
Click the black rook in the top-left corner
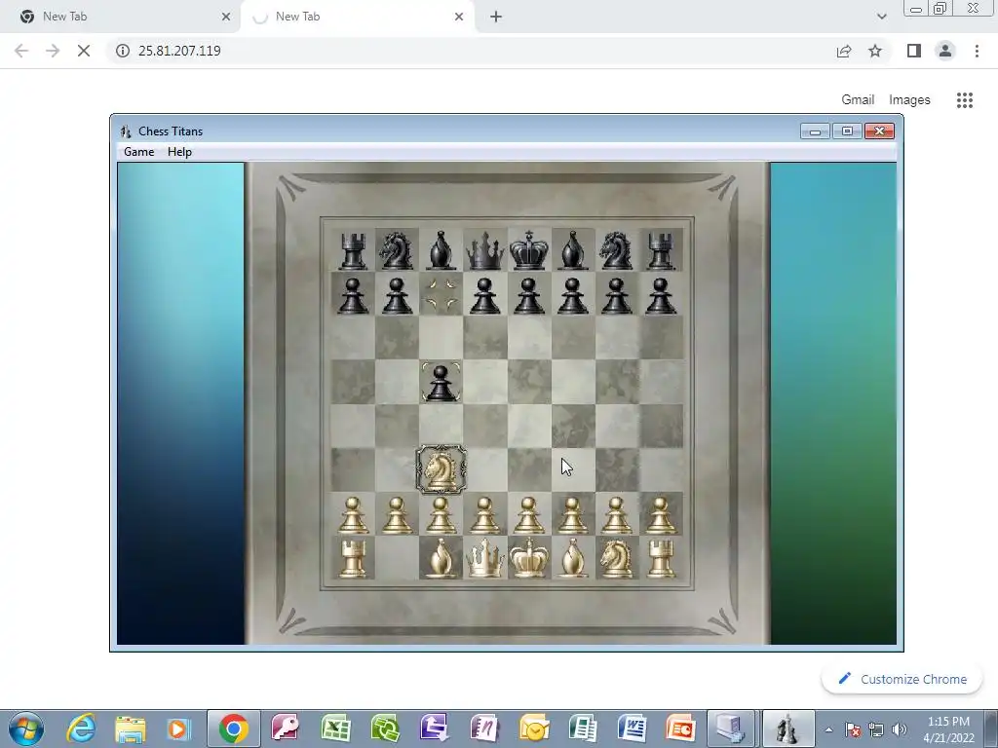(x=353, y=250)
